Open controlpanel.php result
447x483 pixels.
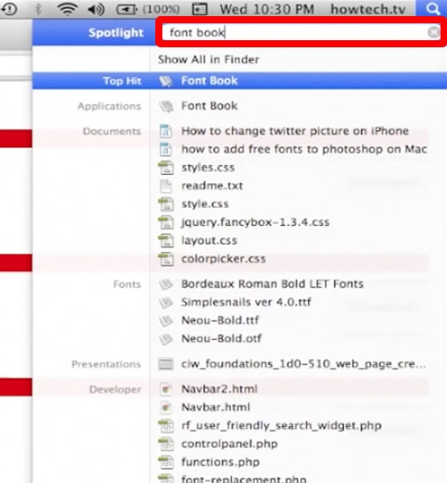[229, 444]
